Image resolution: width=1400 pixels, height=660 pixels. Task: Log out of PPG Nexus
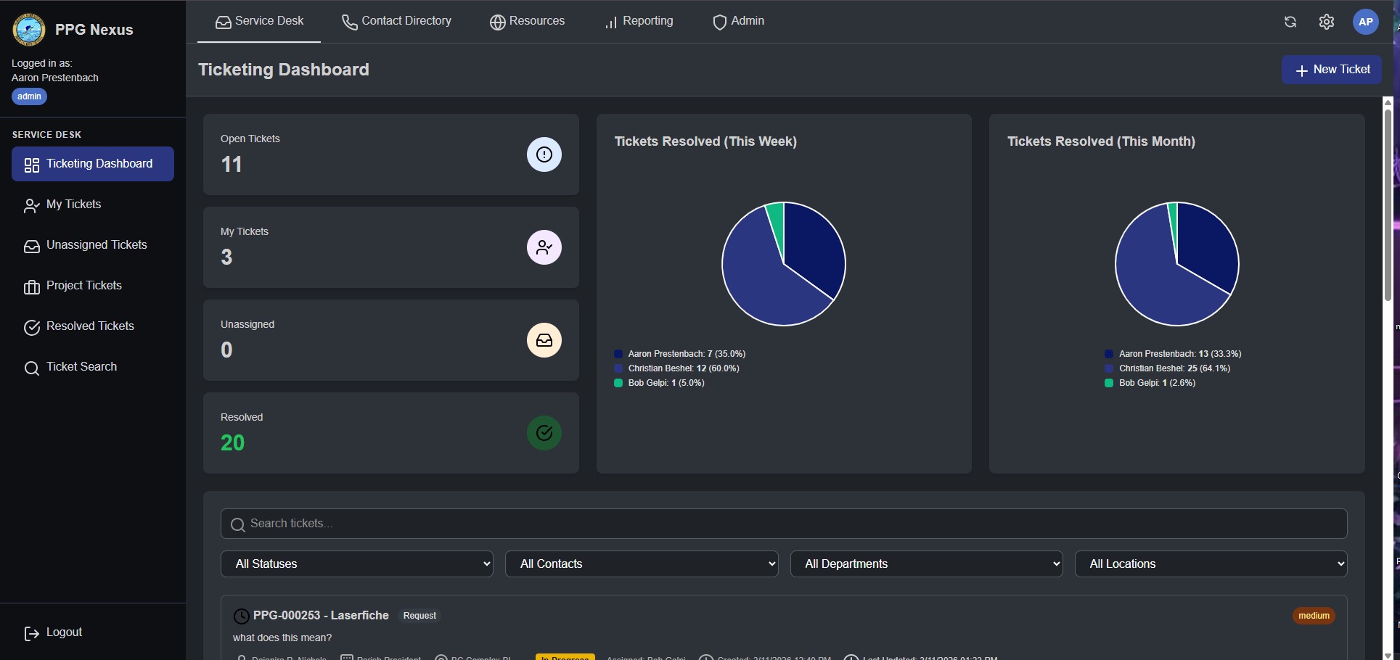coord(53,632)
